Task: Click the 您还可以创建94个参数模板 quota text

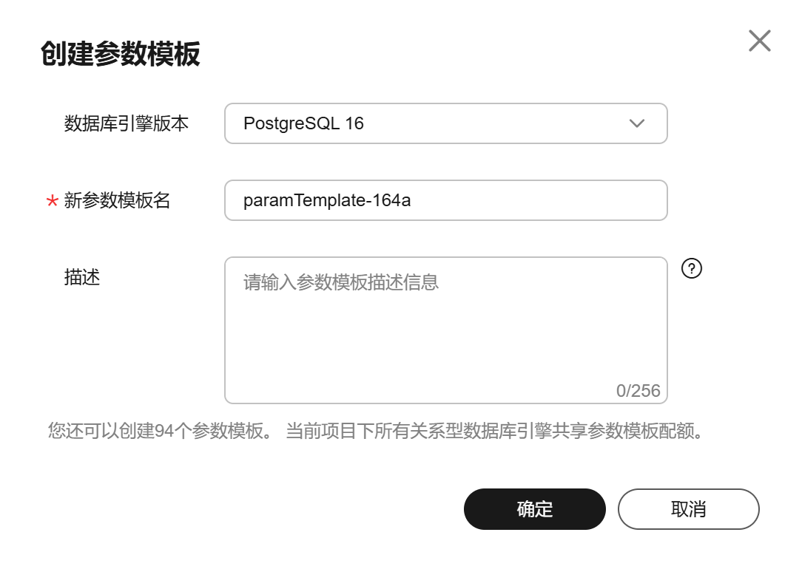Action: 155,431
